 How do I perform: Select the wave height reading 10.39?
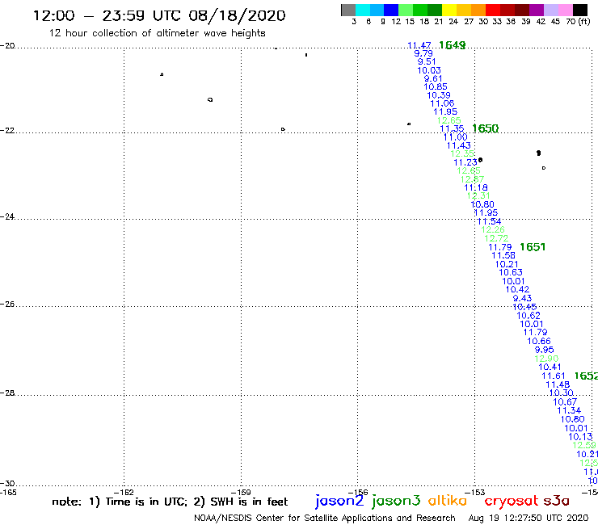pos(439,95)
